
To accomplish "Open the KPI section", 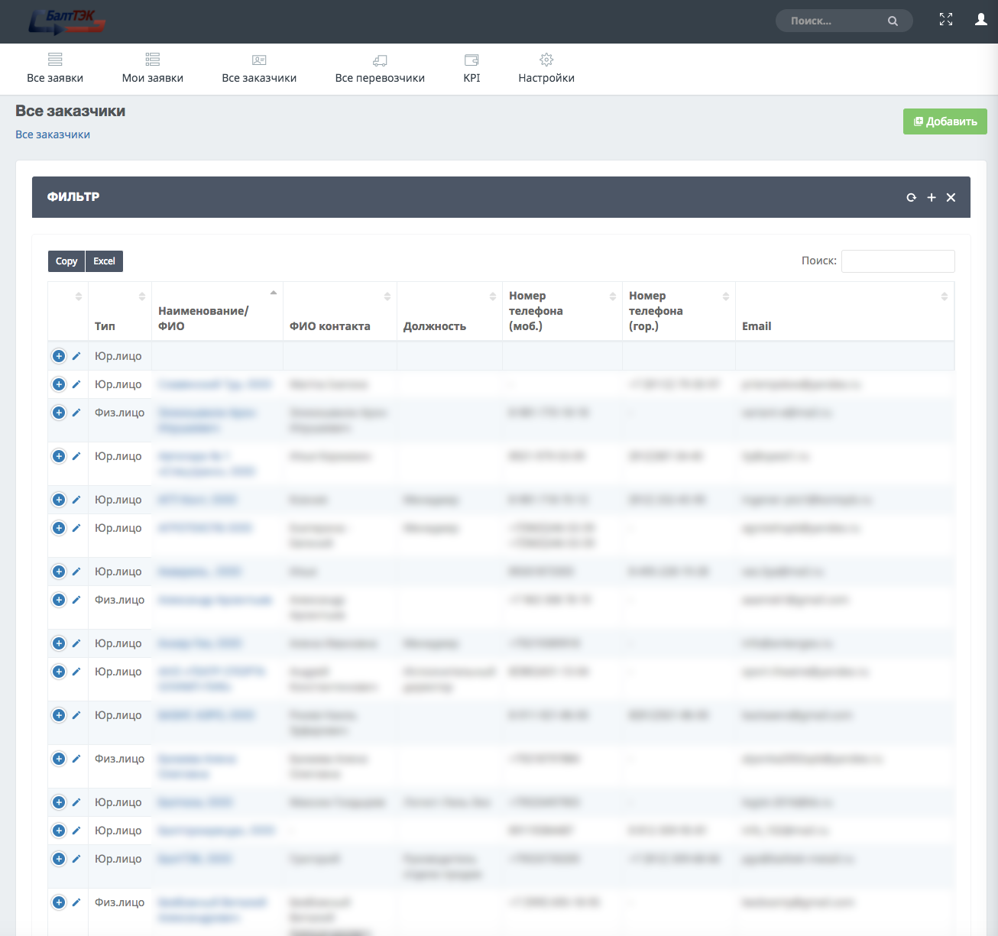I will click(x=471, y=69).
